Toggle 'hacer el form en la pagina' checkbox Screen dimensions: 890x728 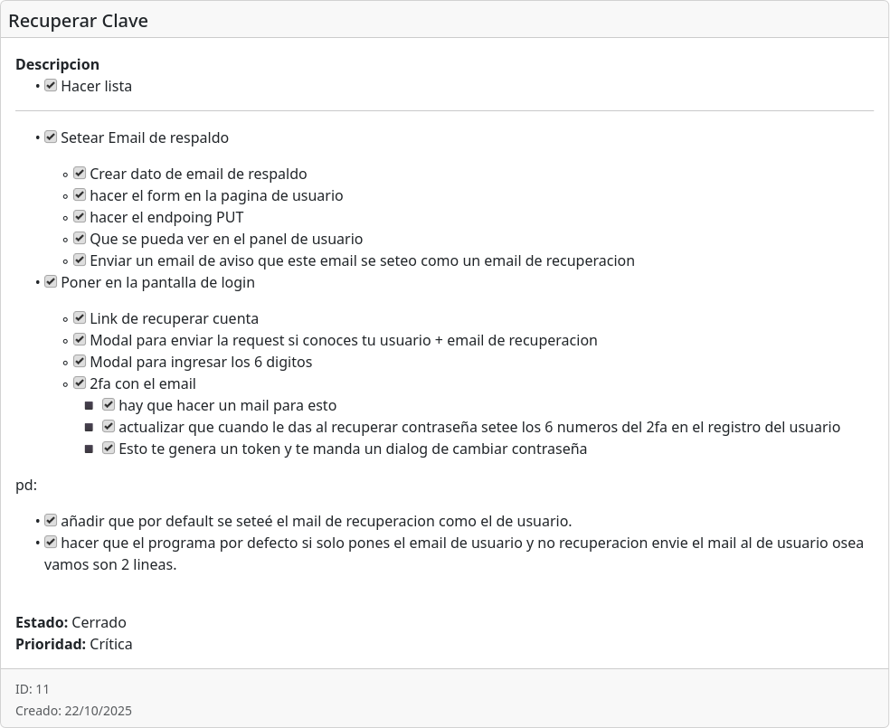click(x=80, y=195)
